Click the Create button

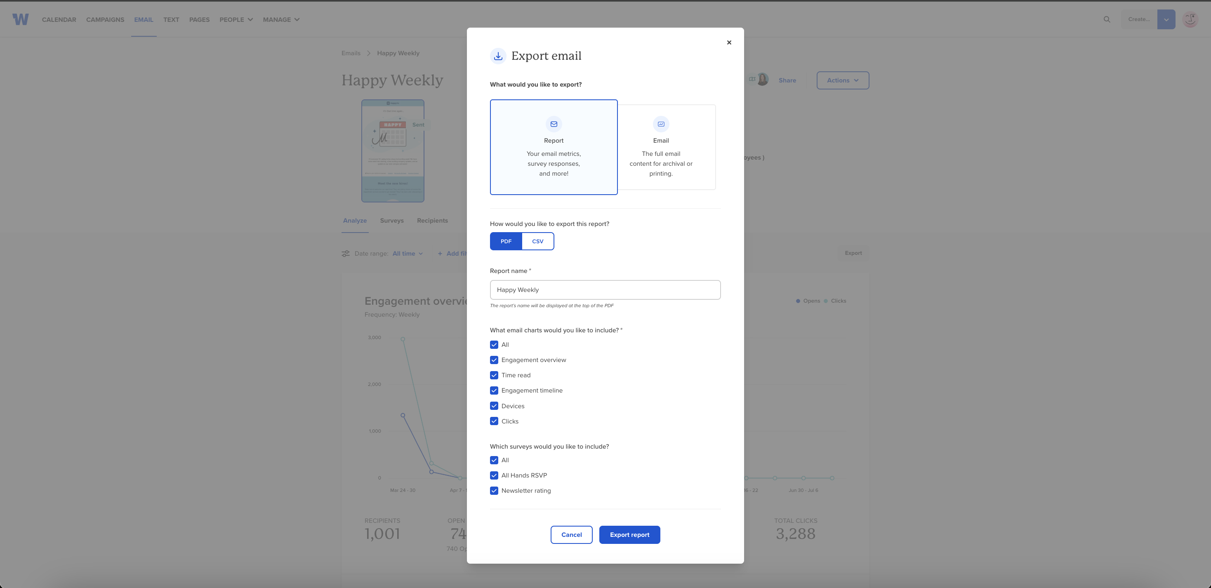tap(1138, 19)
